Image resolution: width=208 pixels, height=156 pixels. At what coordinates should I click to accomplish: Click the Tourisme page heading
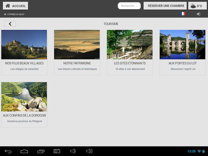111,24
